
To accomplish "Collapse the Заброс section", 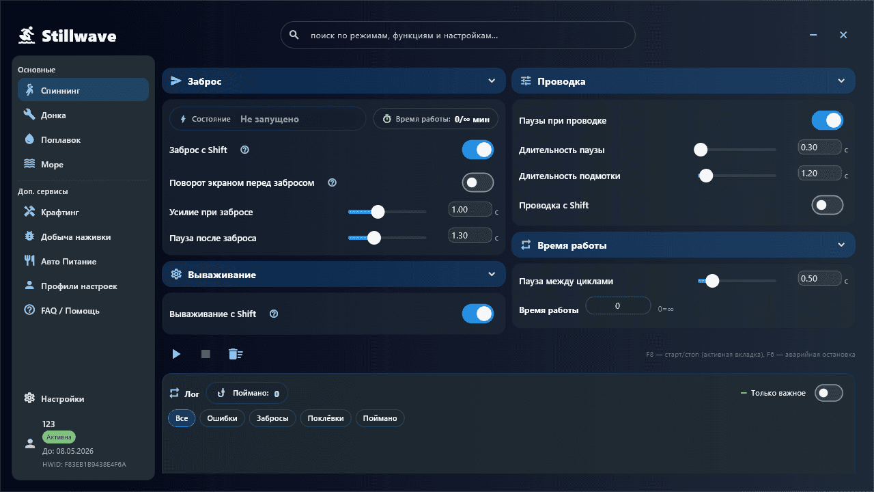I will coord(492,81).
